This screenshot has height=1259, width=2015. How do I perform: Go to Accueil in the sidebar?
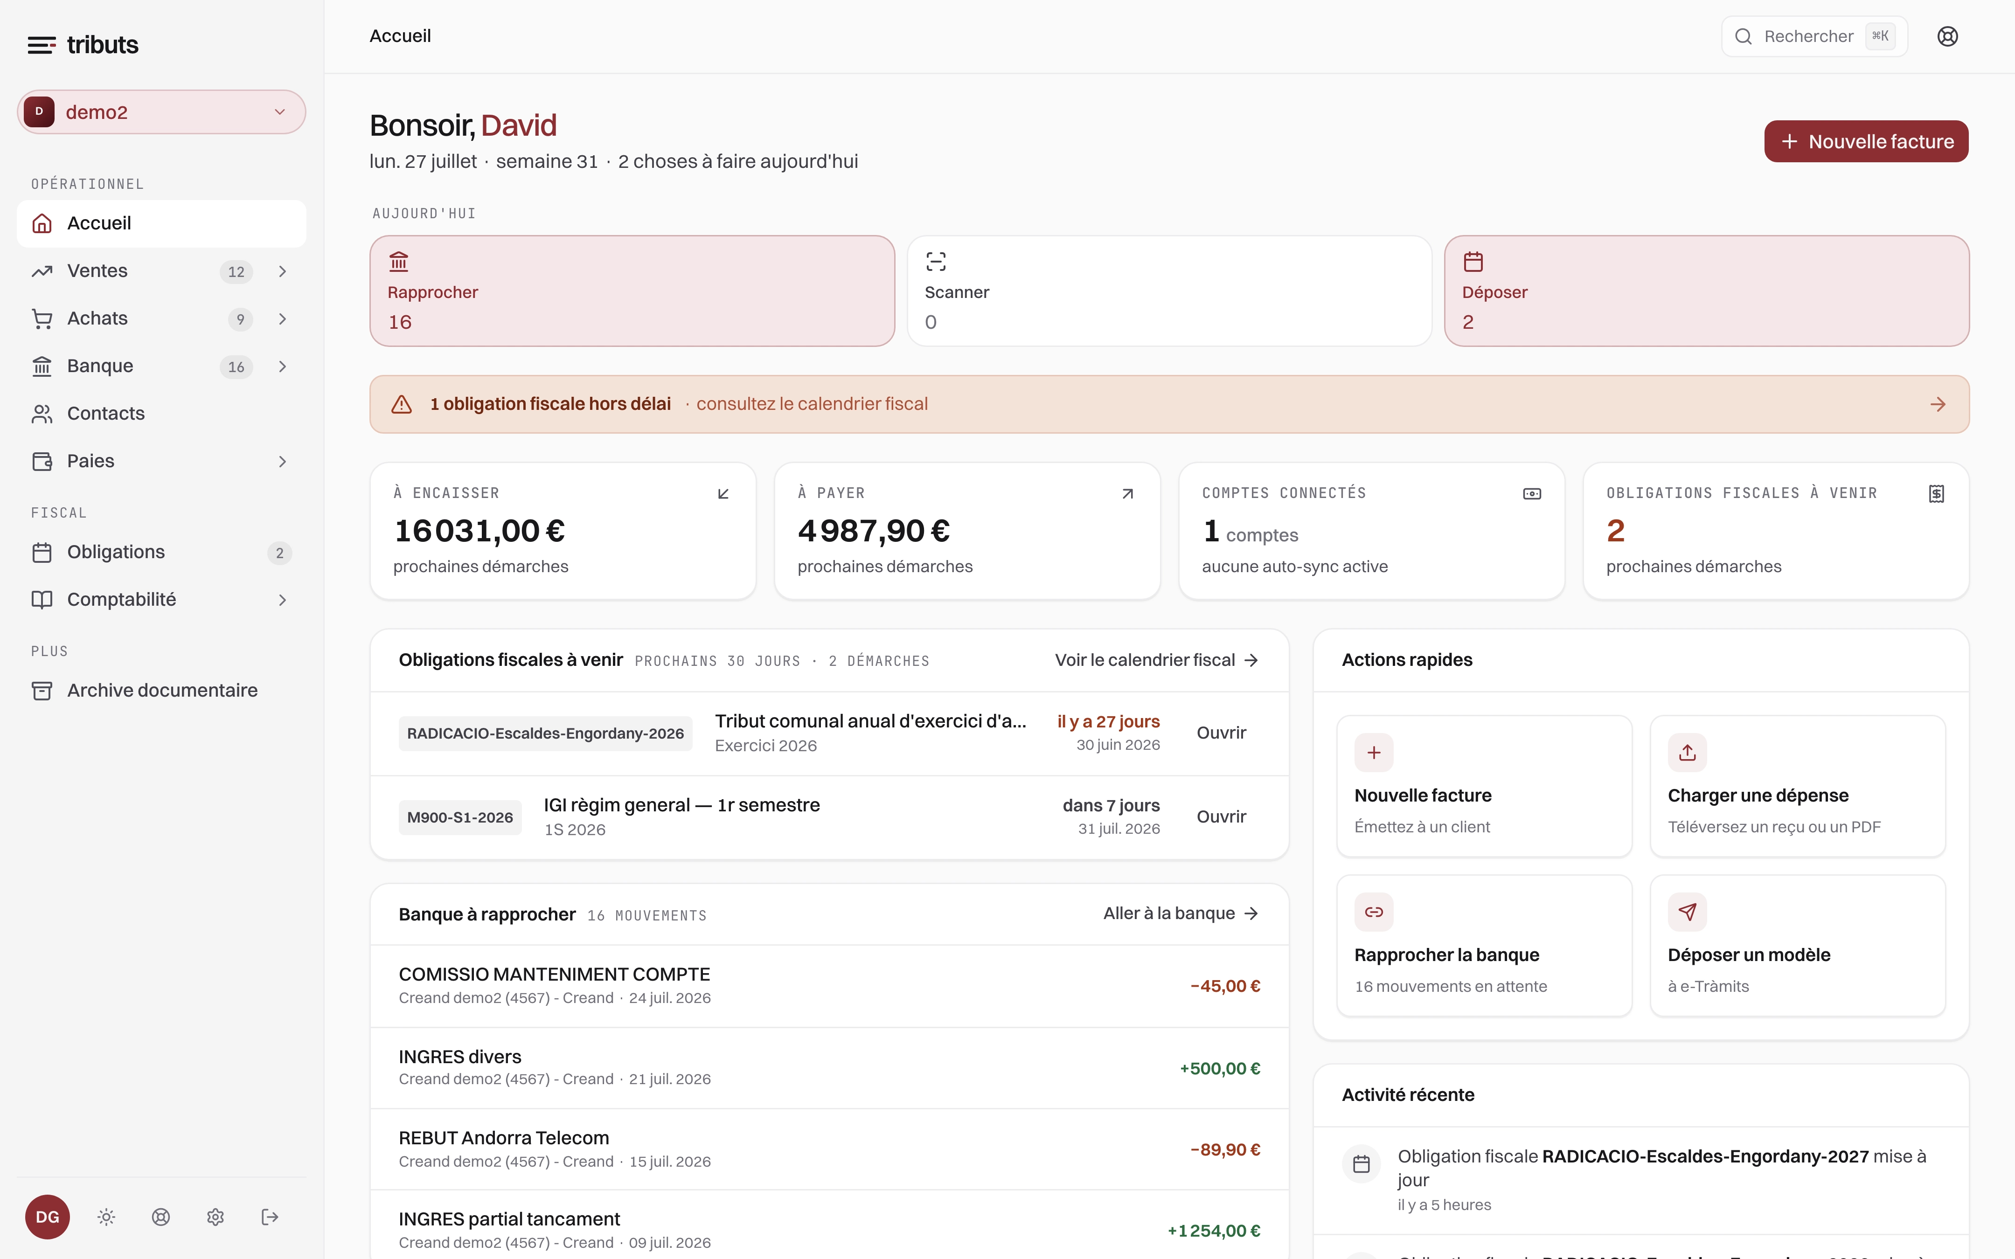click(x=161, y=223)
